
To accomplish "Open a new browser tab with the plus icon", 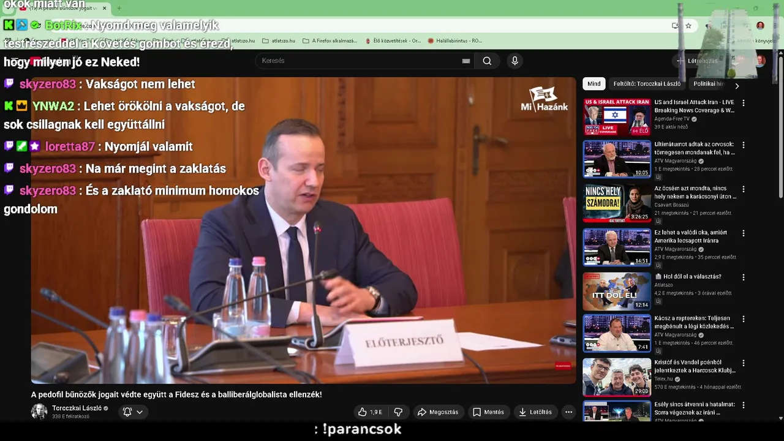I will 119,8.
